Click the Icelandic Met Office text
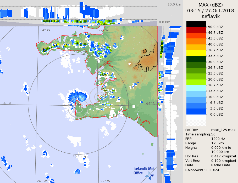Viewport: 238px width, 183px height. pos(141,171)
